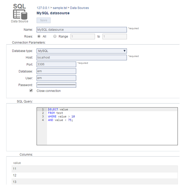
Task: Toggle the Close connection checkbox
Action: [31, 90]
